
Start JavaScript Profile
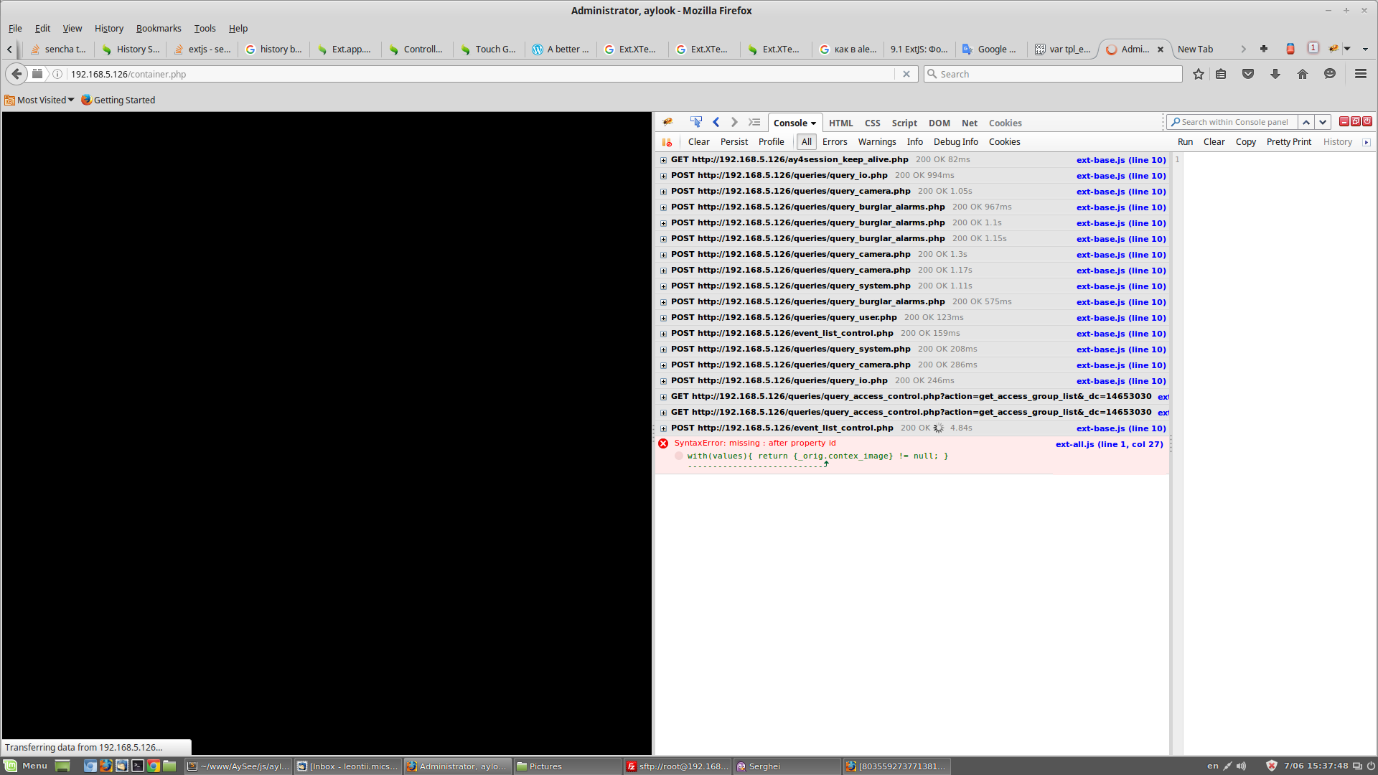pyautogui.click(x=771, y=142)
